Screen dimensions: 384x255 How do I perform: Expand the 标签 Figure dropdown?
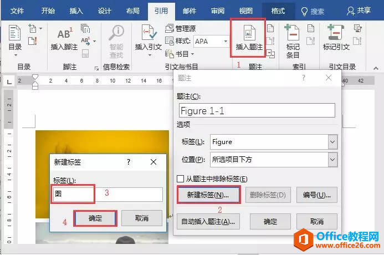coord(332,142)
